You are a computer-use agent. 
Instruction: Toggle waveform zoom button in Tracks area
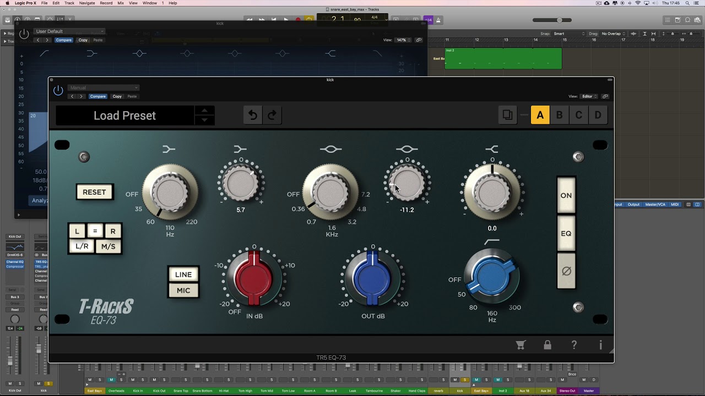coord(633,34)
